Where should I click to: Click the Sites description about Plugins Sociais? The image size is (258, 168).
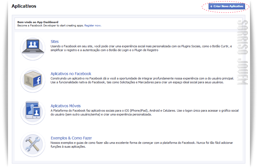[x=141, y=48]
